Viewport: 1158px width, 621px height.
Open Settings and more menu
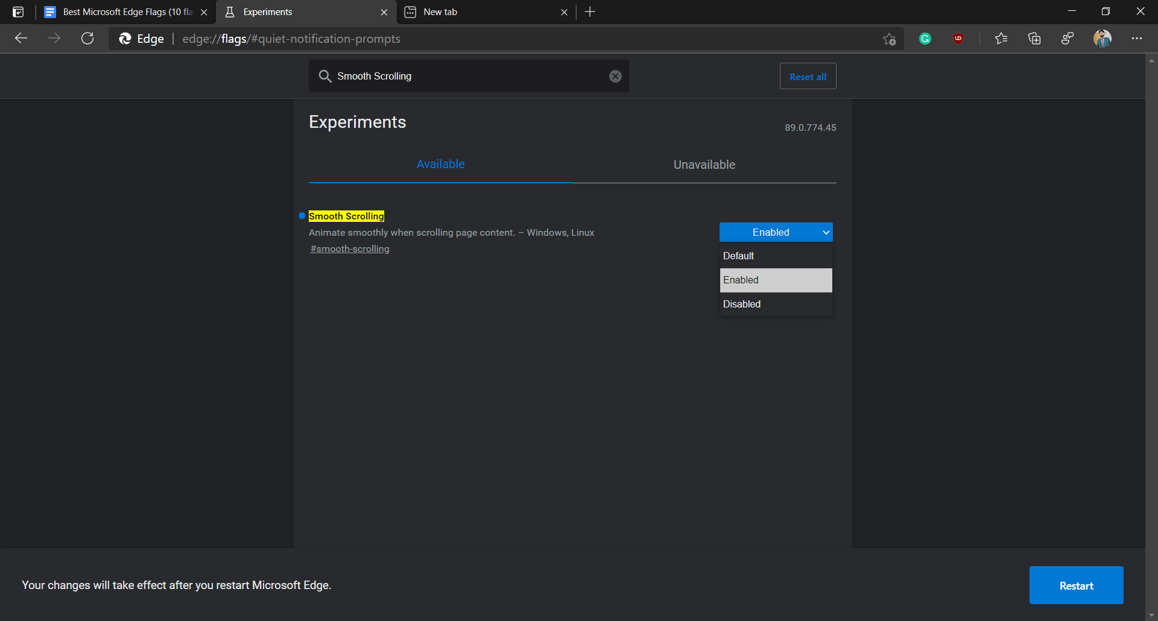point(1137,38)
